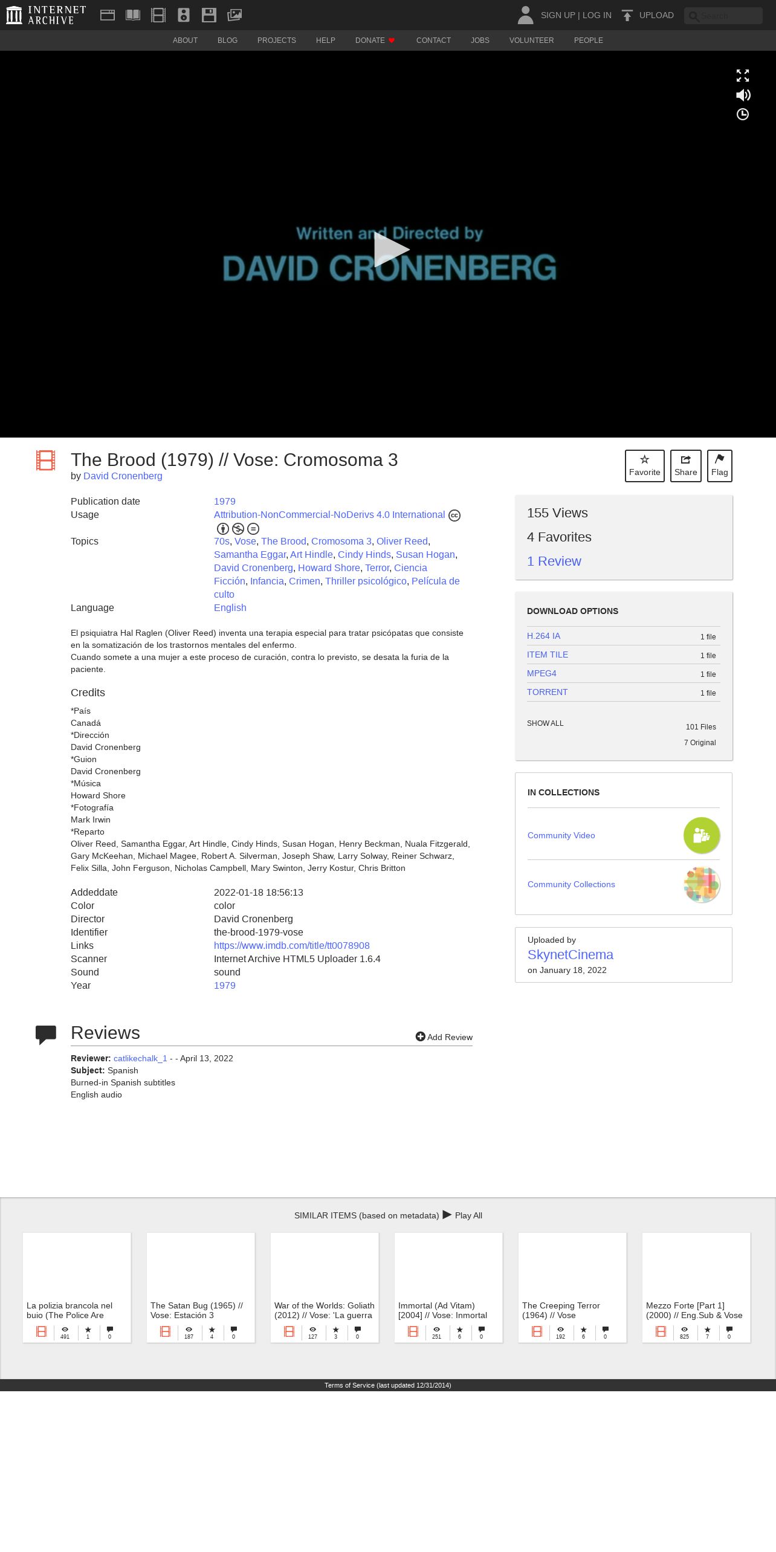Open the CONTACT menu item
The height and width of the screenshot is (1552, 776).
click(x=433, y=40)
